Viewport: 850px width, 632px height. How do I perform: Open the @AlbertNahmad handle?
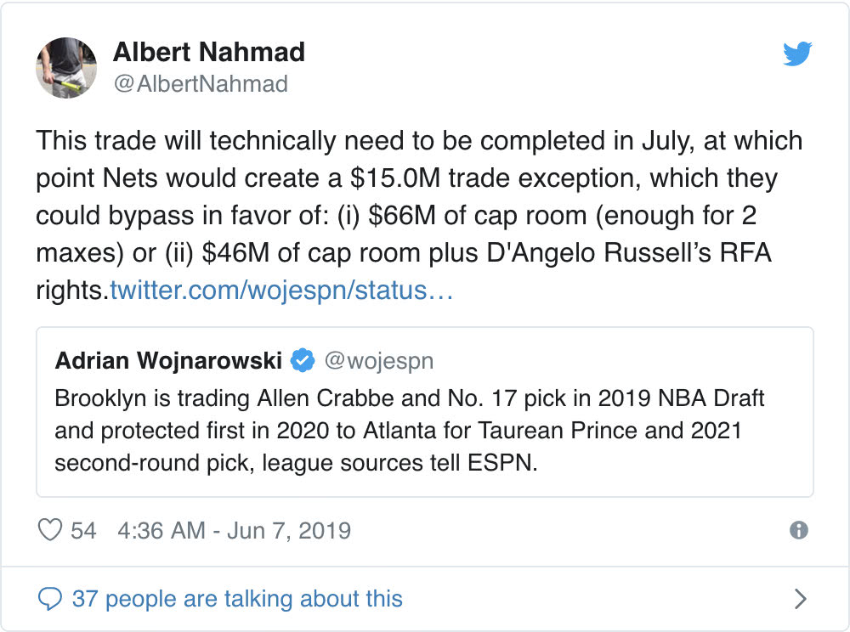point(200,84)
